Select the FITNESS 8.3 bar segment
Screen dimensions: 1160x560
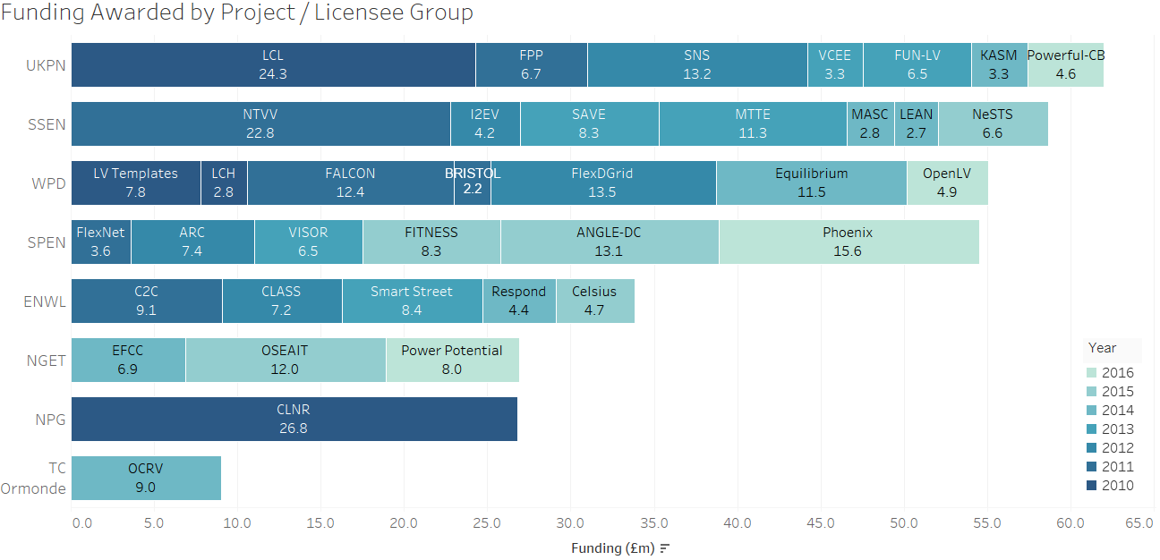point(431,242)
